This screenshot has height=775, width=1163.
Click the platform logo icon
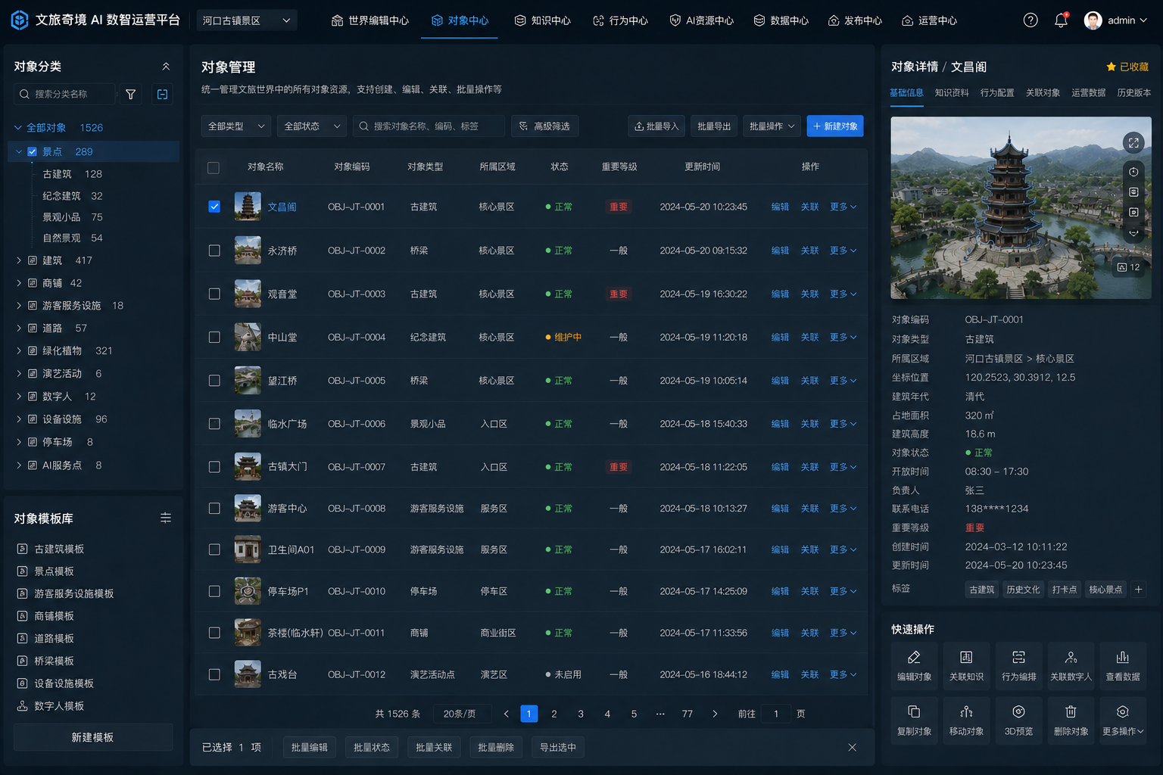20,20
